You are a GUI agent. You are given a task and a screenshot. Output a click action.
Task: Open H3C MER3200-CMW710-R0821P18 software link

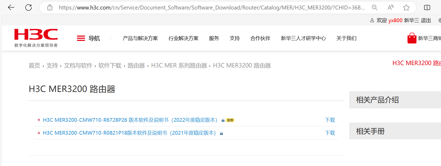point(130,133)
